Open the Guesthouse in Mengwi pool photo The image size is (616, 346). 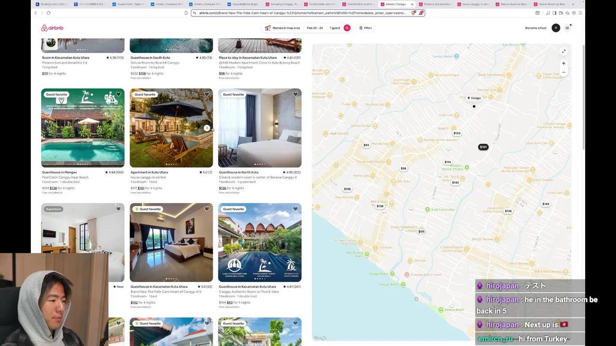(83, 128)
